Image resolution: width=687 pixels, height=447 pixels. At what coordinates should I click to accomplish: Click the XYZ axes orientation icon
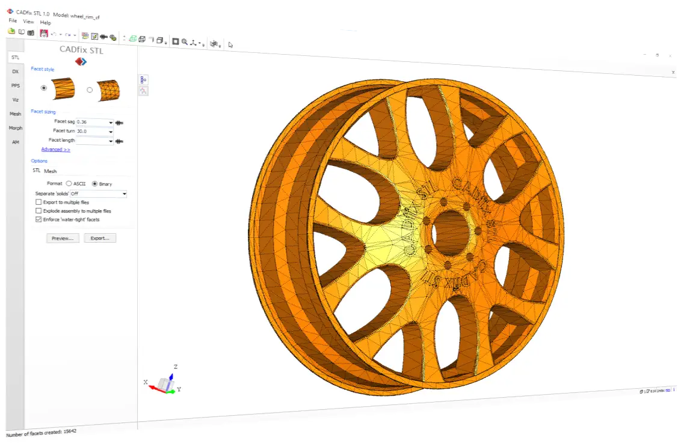click(x=193, y=43)
